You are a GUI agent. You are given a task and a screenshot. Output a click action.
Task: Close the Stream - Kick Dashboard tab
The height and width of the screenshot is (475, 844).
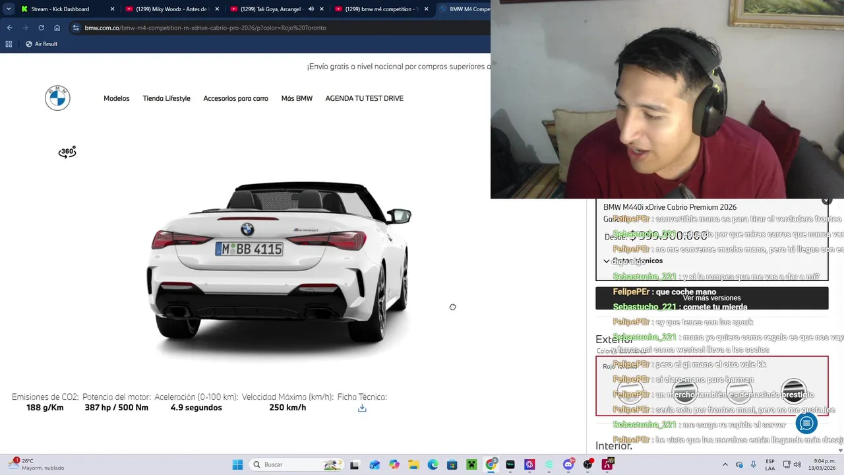pyautogui.click(x=112, y=9)
